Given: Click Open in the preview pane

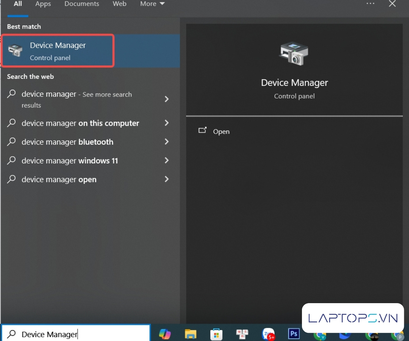Looking at the screenshot, I should pos(221,132).
